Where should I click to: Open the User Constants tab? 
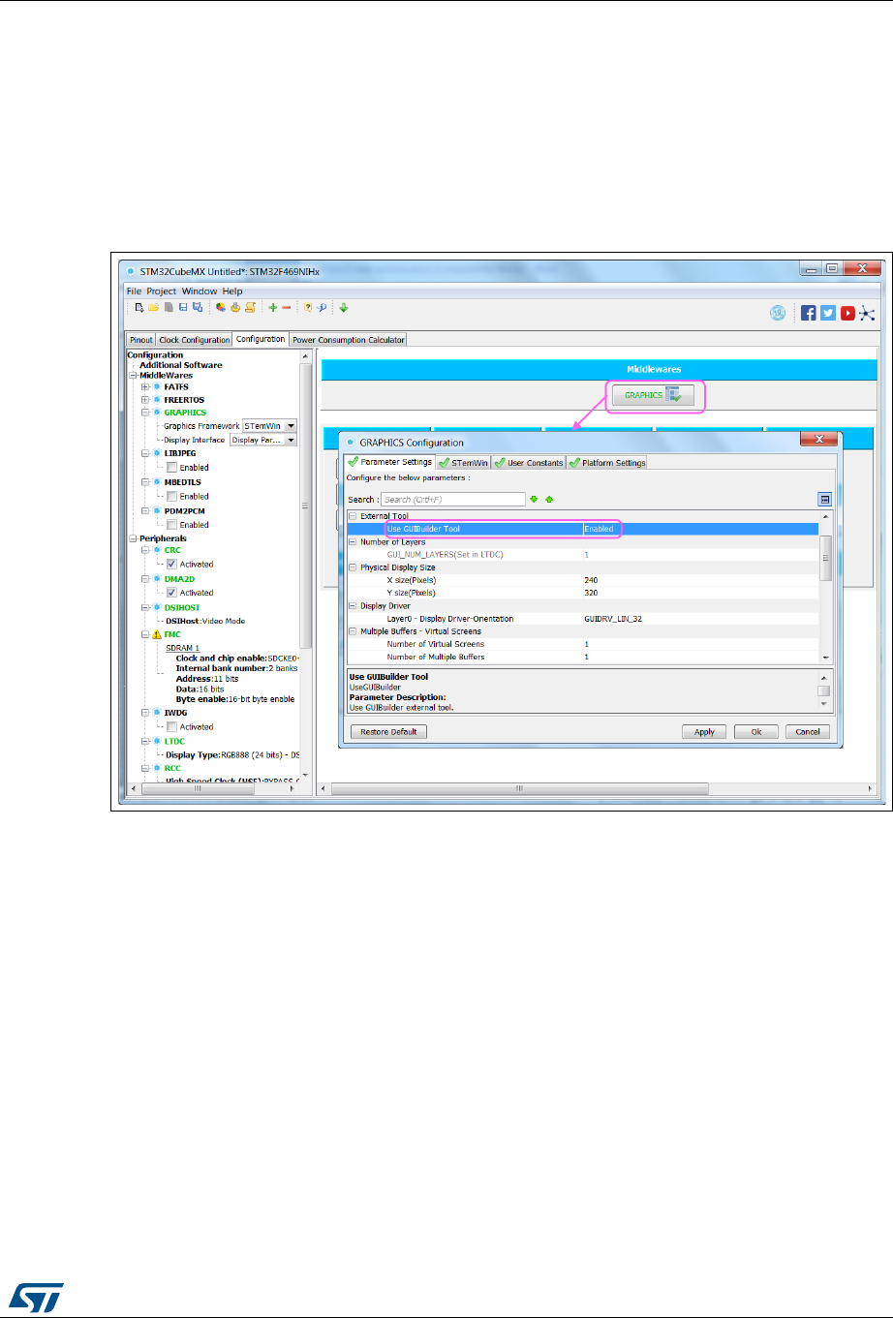click(x=528, y=463)
